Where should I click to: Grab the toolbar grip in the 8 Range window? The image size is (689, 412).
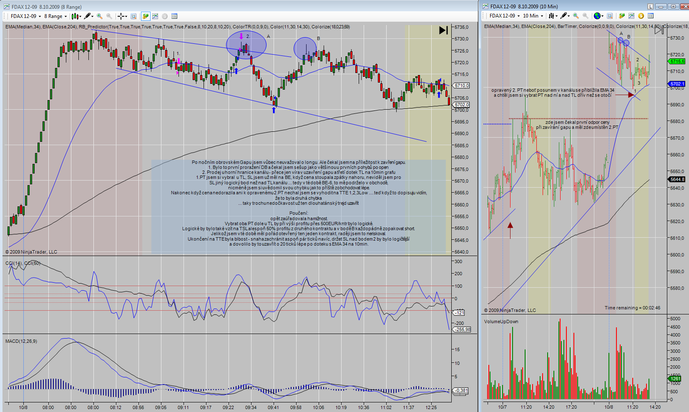5,16
